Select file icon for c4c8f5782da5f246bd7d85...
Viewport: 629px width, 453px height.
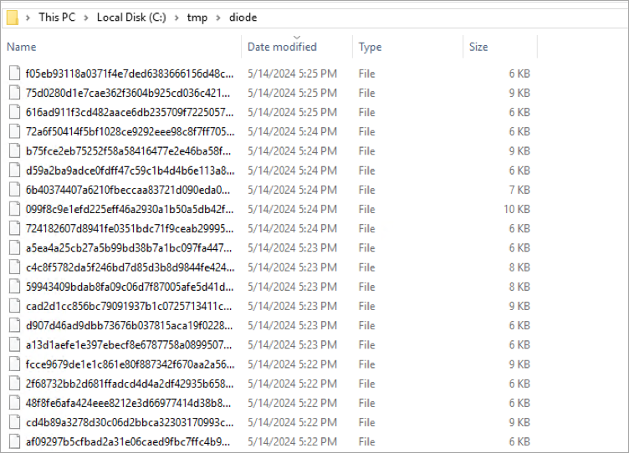[15, 267]
